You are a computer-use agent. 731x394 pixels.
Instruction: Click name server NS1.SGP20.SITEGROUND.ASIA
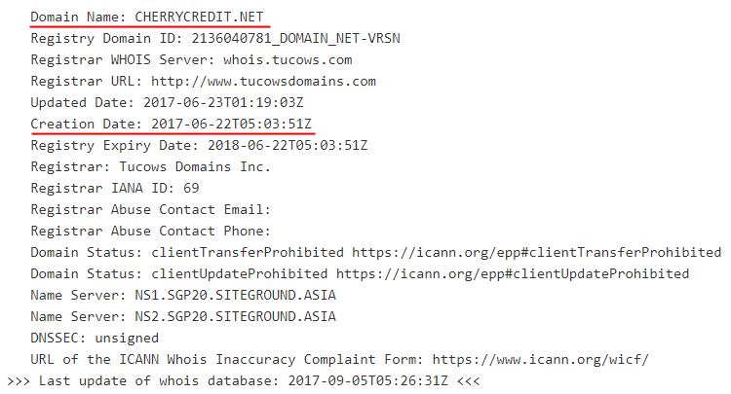[236, 296]
